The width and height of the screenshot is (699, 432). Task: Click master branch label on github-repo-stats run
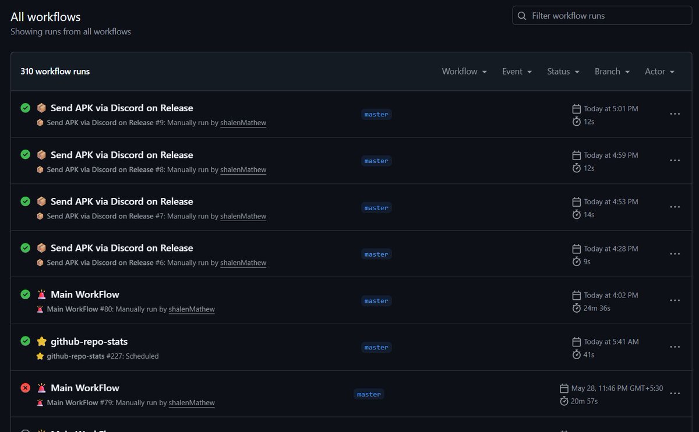376,347
